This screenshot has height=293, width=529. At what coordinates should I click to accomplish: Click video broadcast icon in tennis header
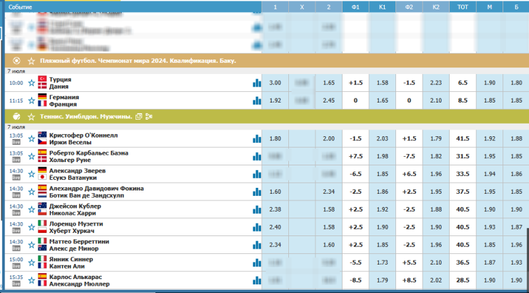[149, 116]
